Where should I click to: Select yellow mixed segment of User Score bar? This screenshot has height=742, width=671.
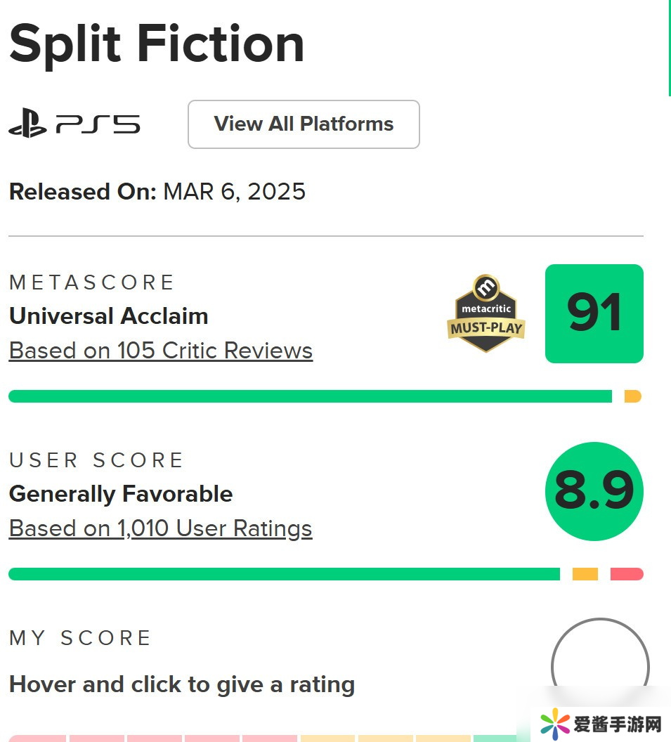(585, 574)
